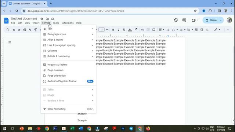
Task: Expand the Bullets & numbering submenu
Action: [68, 56]
